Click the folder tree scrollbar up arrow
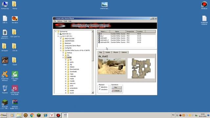 click(93, 31)
